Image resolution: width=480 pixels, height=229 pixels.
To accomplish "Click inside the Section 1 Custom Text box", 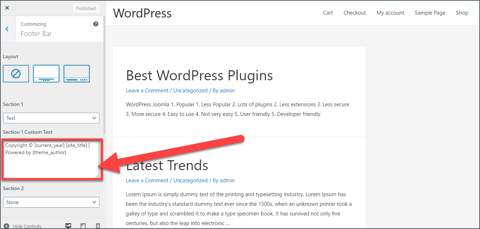I will 51,159.
